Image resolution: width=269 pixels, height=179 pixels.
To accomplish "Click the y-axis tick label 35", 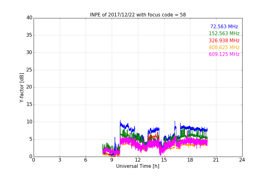I will [x=29, y=35].
